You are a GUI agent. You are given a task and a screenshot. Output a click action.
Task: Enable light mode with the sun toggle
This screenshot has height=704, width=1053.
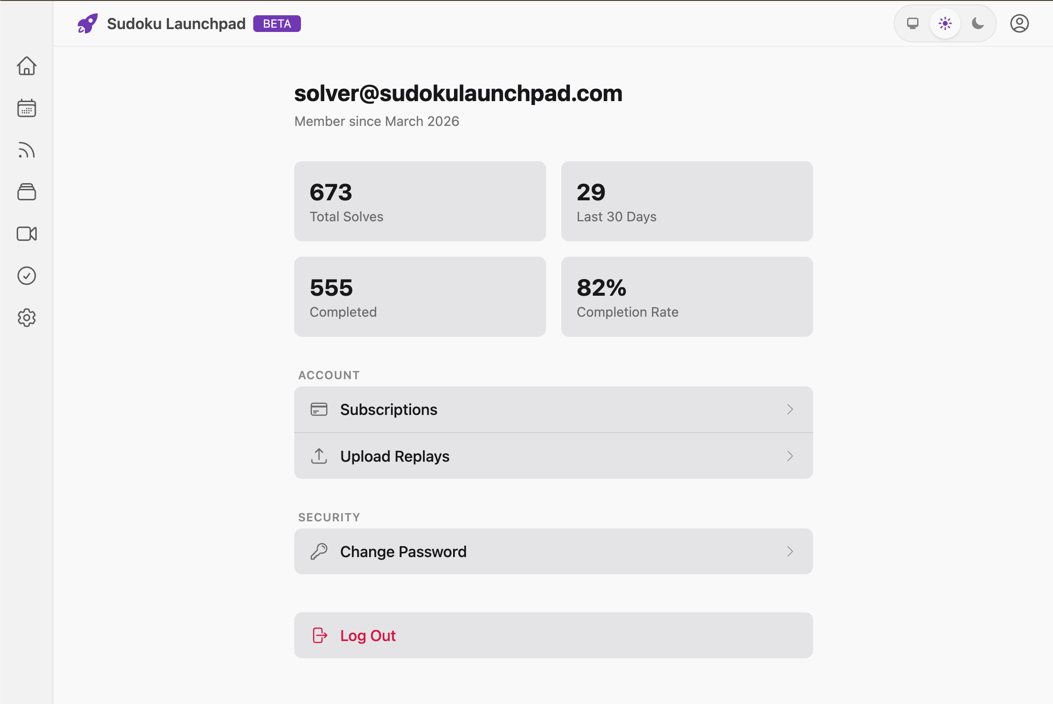(945, 23)
